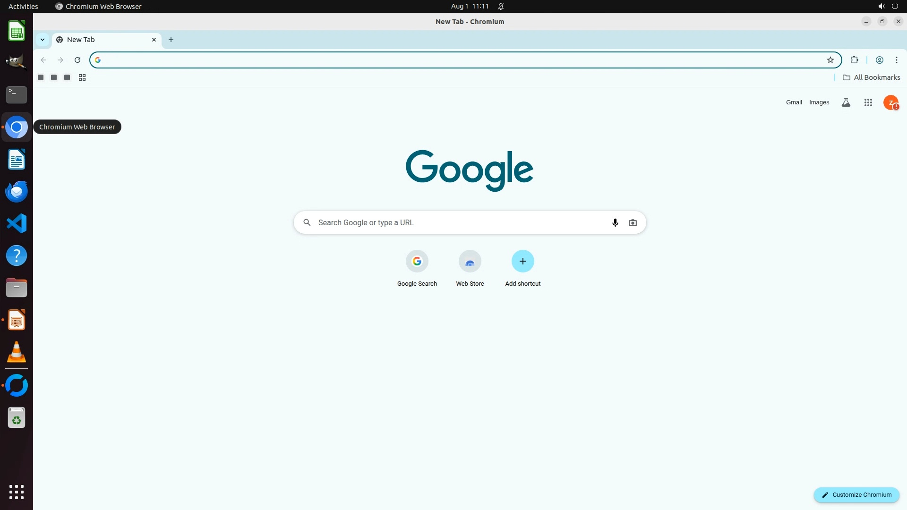This screenshot has height=510, width=907.
Task: Click the Customize Chromium button
Action: pos(856,495)
